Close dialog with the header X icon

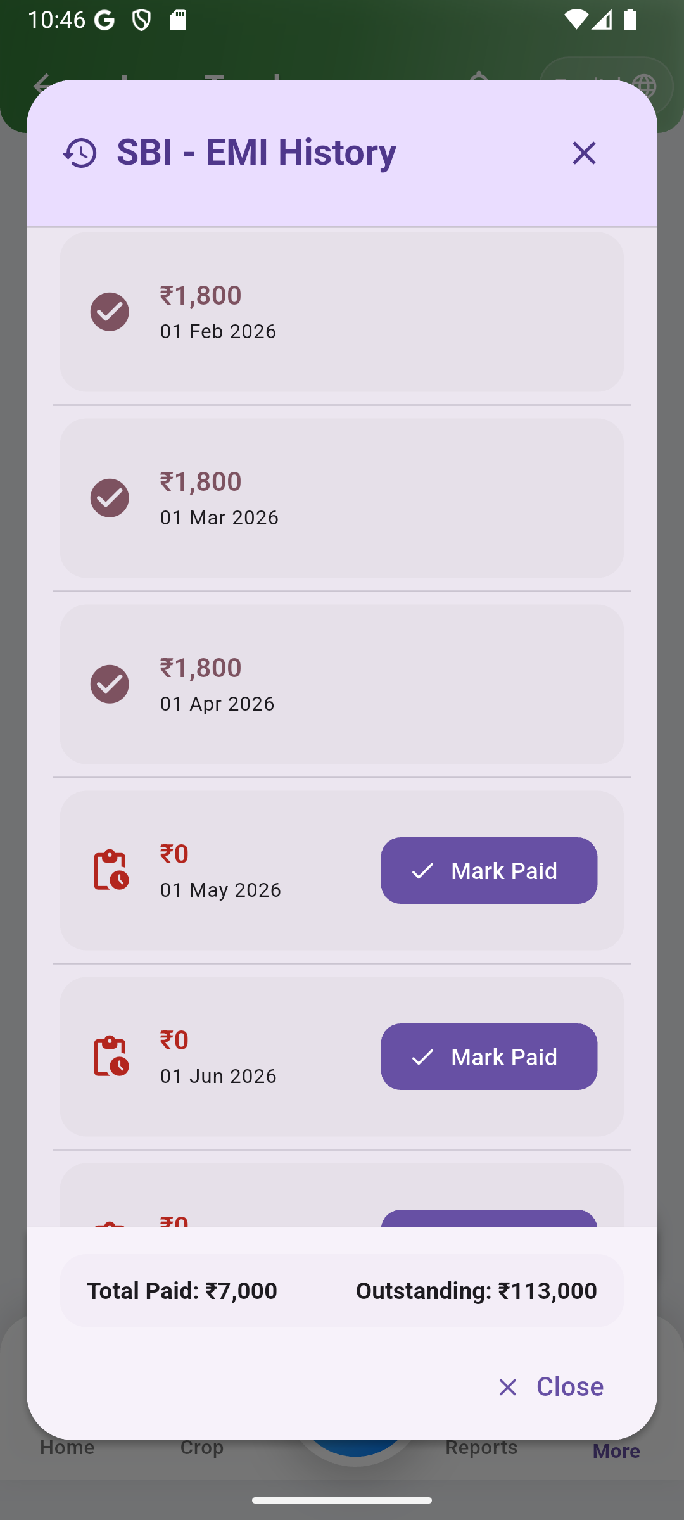[x=584, y=153]
